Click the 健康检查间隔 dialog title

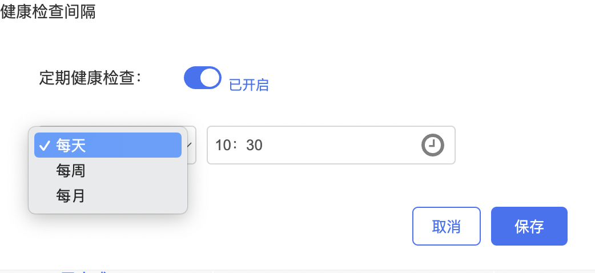point(48,11)
